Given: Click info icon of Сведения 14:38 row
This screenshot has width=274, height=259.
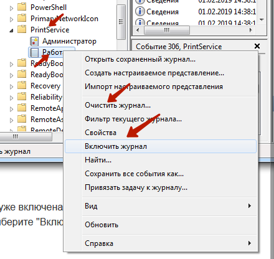Looking at the screenshot, I should coord(140,11).
